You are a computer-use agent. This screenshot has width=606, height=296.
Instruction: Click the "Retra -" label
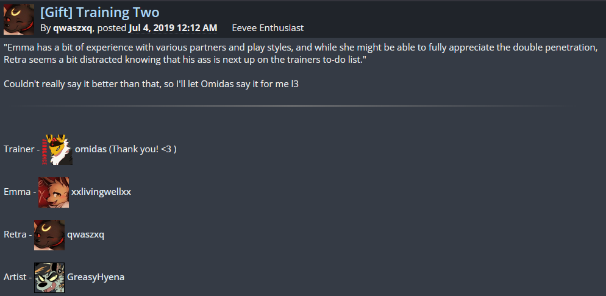(17, 234)
